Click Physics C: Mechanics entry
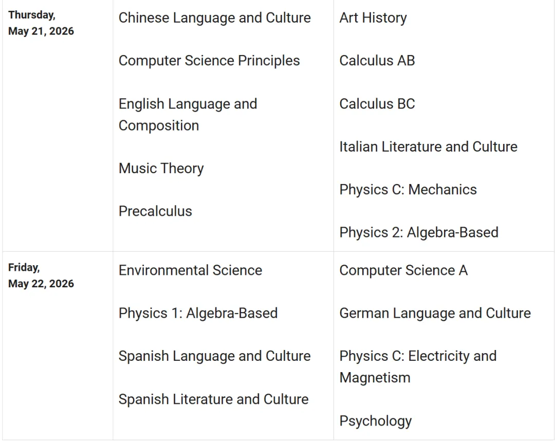555x442 pixels. (408, 190)
